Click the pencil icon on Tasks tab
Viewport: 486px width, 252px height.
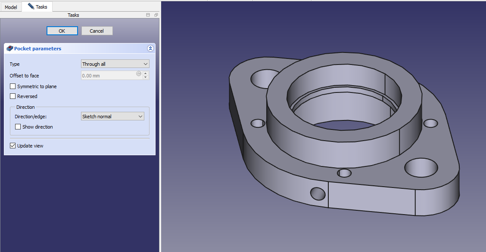(x=31, y=6)
